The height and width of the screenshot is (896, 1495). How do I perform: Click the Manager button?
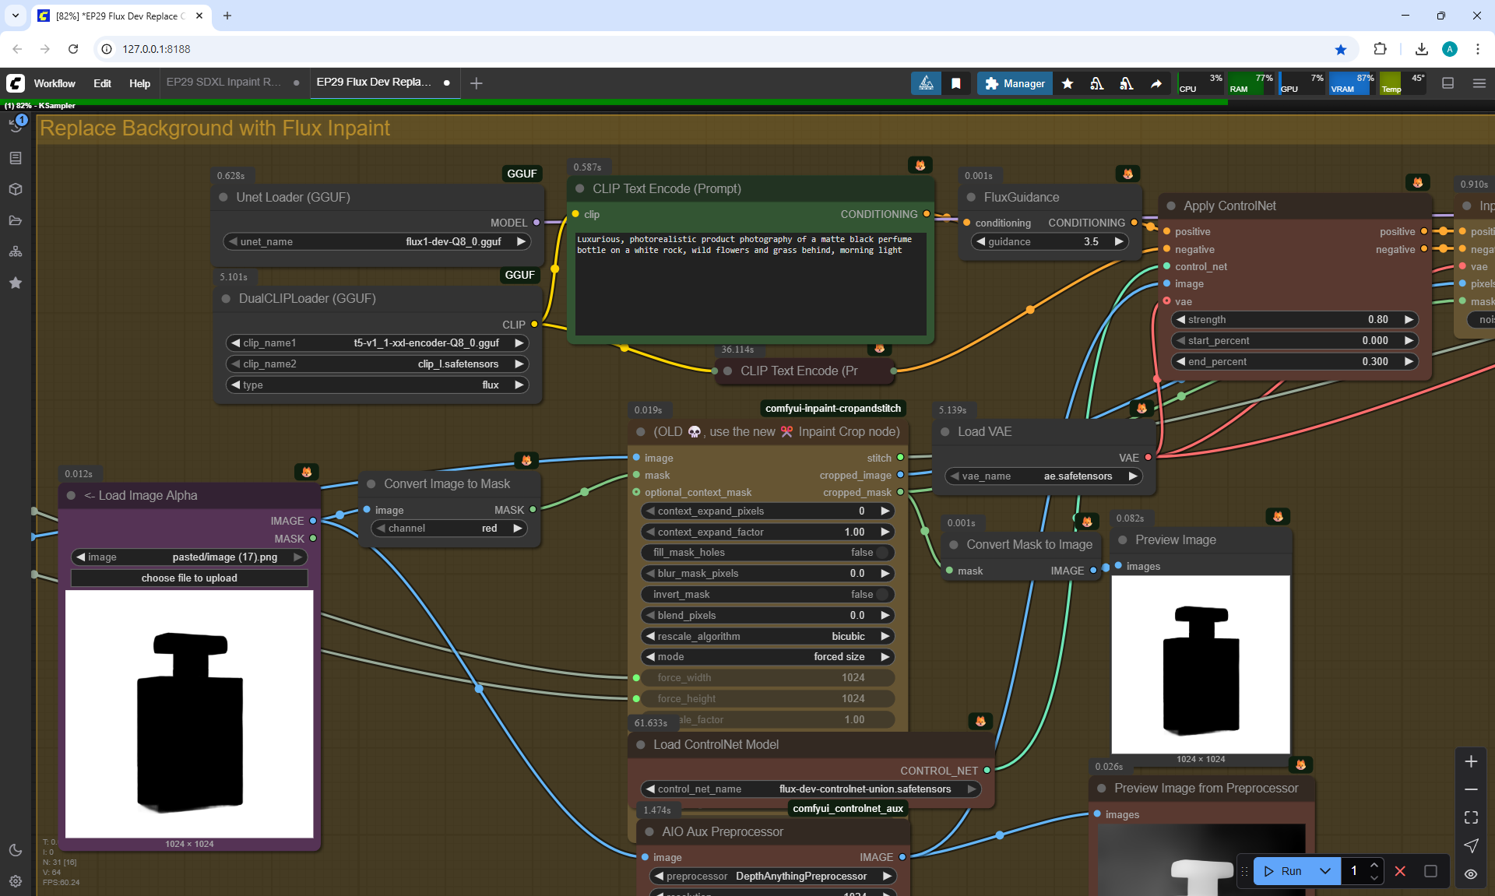pos(1015,83)
